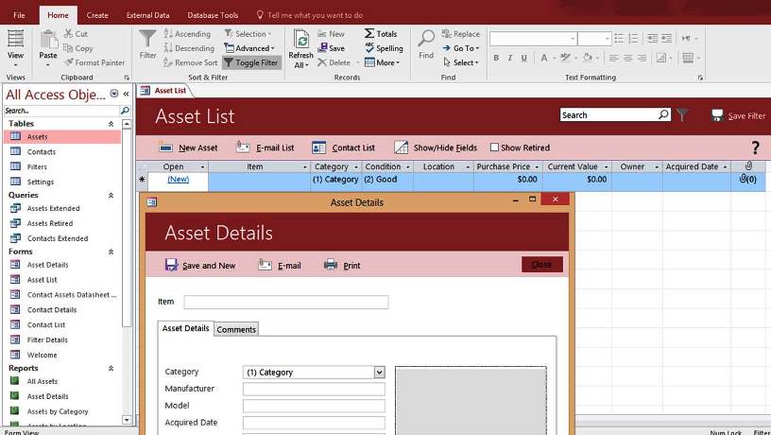Viewport: 771px width, 435px height.
Task: Click the Item input field
Action: point(285,303)
